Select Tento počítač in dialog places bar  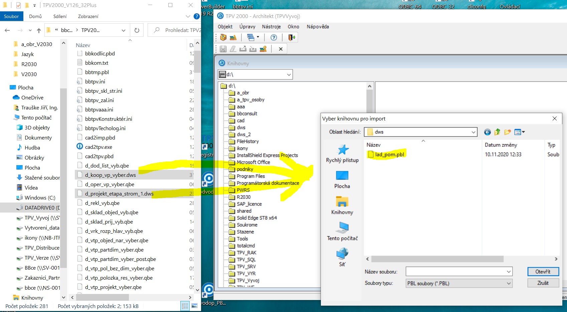click(x=342, y=231)
